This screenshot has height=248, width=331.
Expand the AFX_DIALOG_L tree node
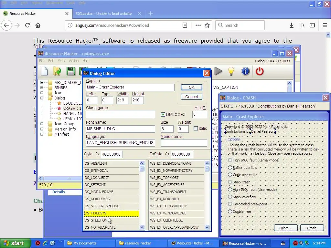pyautogui.click(x=42, y=82)
